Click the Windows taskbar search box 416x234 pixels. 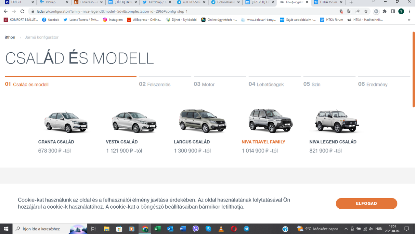tap(50, 229)
